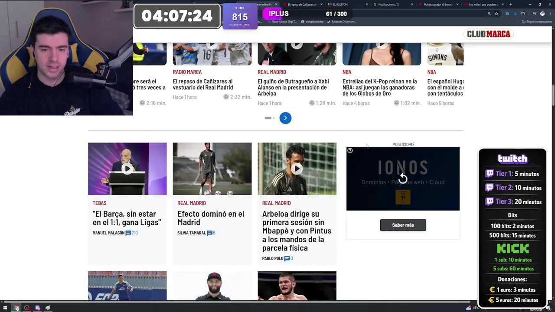Click the Hace 4 horas timestamp
This screenshot has height=312, width=555.
(356, 103)
